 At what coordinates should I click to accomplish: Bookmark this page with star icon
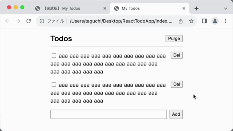tap(191, 21)
